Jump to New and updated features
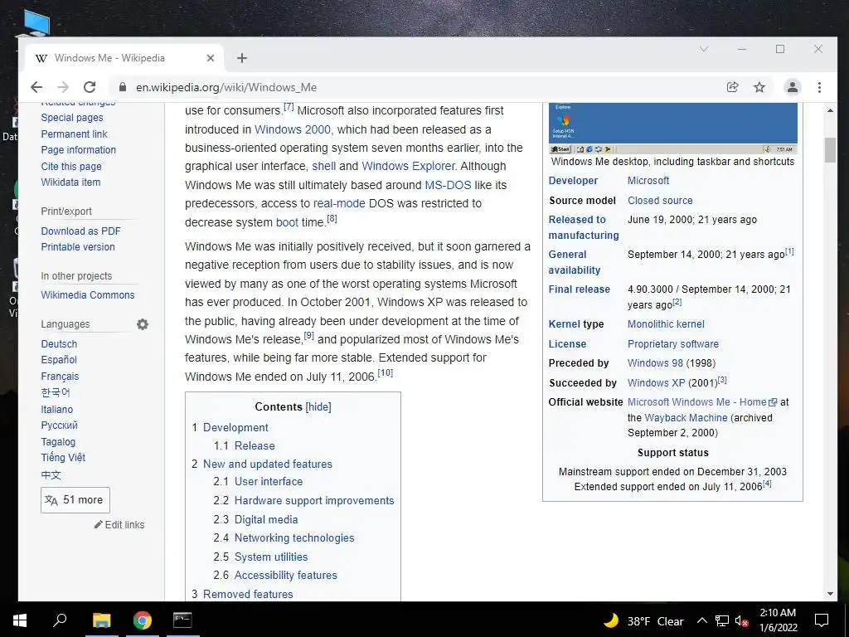The height and width of the screenshot is (637, 849). pyautogui.click(x=268, y=464)
